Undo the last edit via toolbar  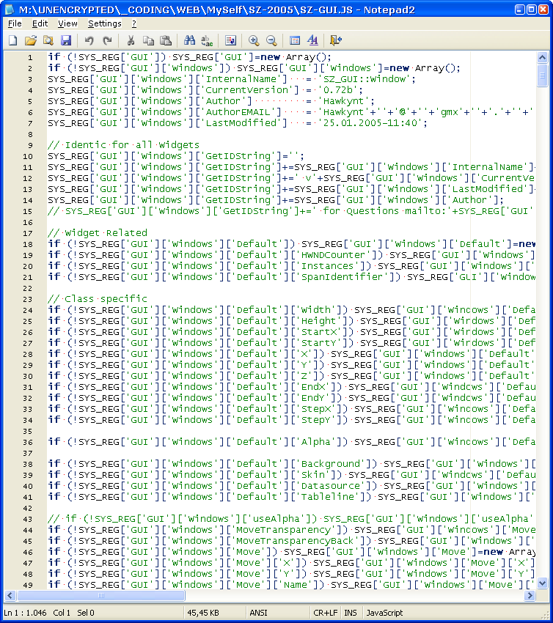tap(89, 40)
